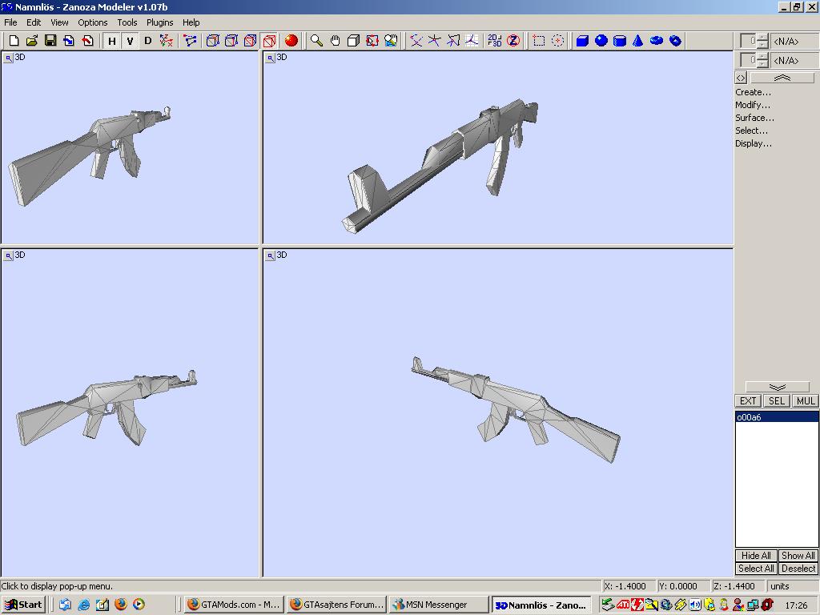Create a blue cube primitive
The image size is (820, 615).
582,41
